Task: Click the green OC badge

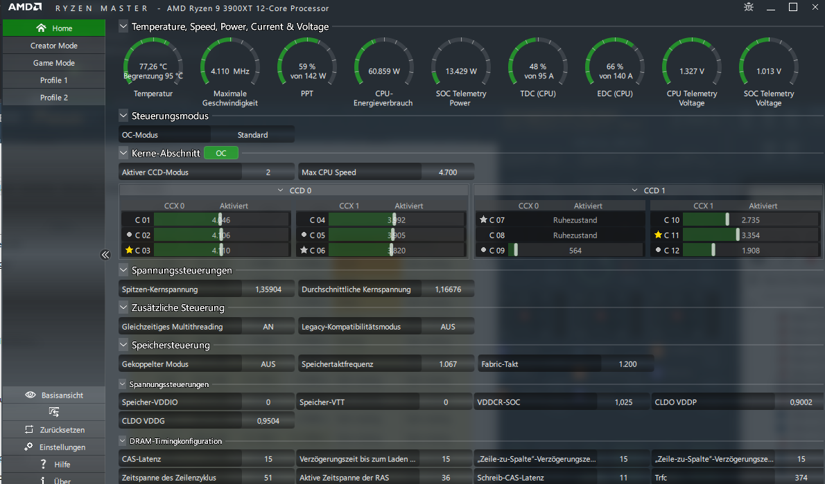Action: coord(221,153)
